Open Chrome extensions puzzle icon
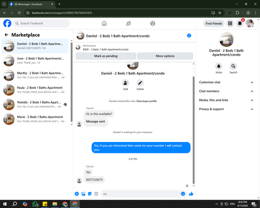This screenshot has height=208, width=260. click(x=237, y=12)
